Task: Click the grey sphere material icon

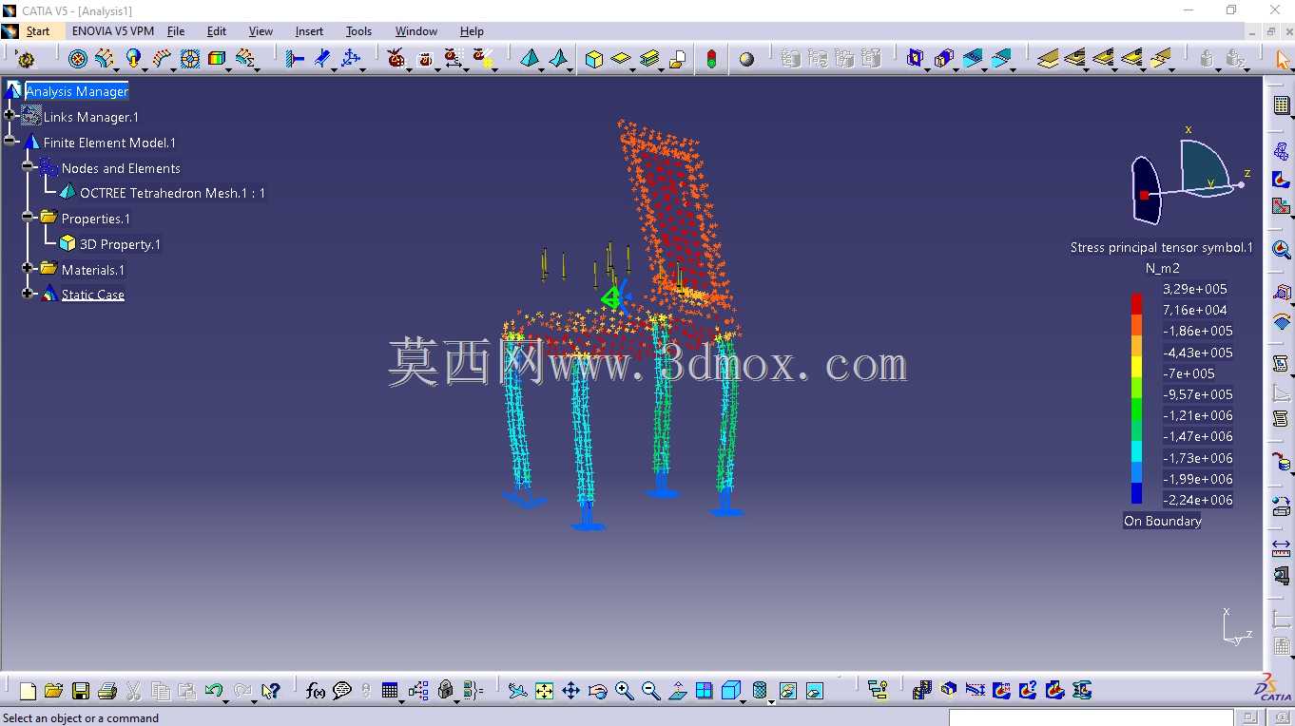Action: 747,59
